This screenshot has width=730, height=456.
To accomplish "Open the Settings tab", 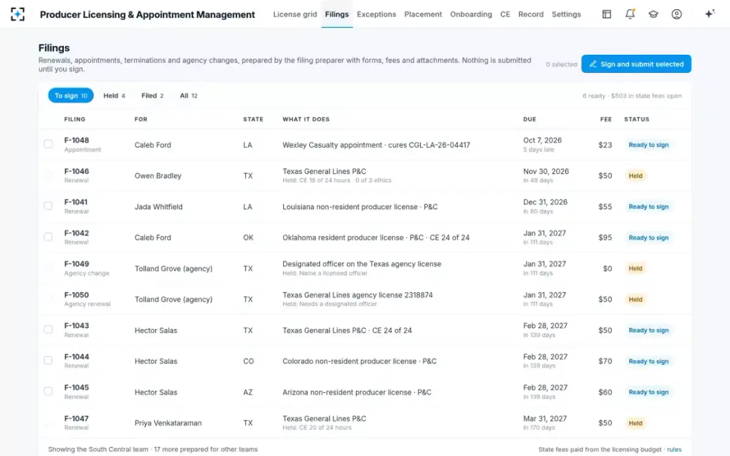I will tap(566, 14).
